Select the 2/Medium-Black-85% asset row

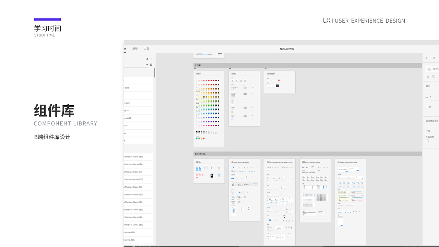click(x=138, y=217)
